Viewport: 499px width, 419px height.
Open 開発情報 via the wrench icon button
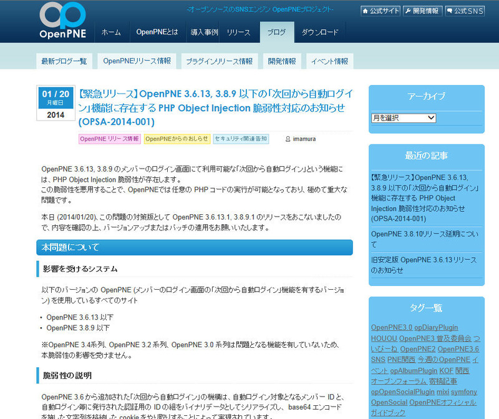point(423,11)
